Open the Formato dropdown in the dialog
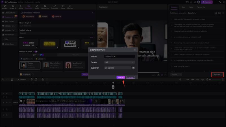Image resolution: width=226 pixels, height=127 pixels. pyautogui.click(x=119, y=62)
